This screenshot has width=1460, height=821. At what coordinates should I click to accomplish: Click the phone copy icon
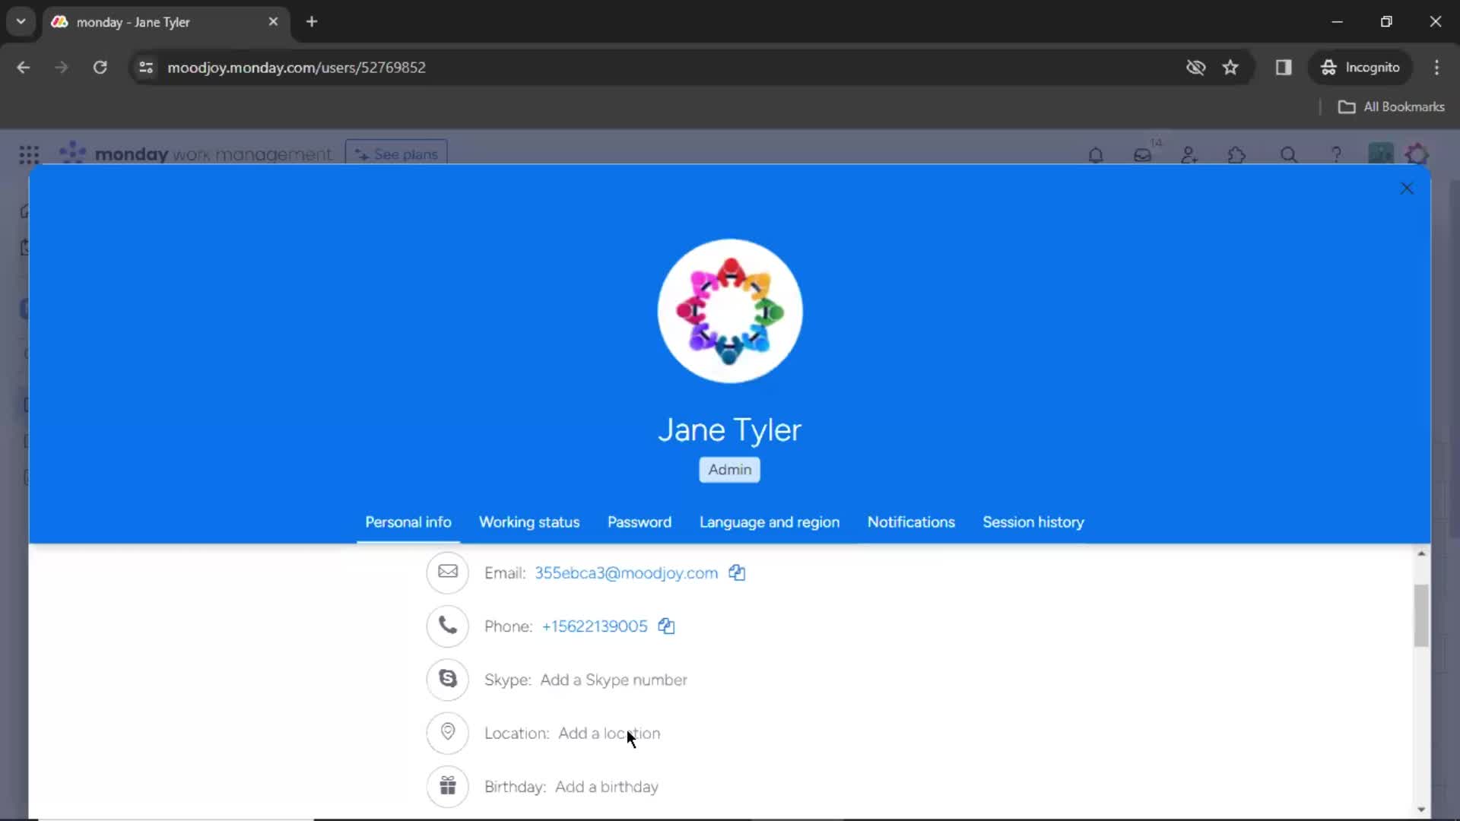[x=666, y=626]
